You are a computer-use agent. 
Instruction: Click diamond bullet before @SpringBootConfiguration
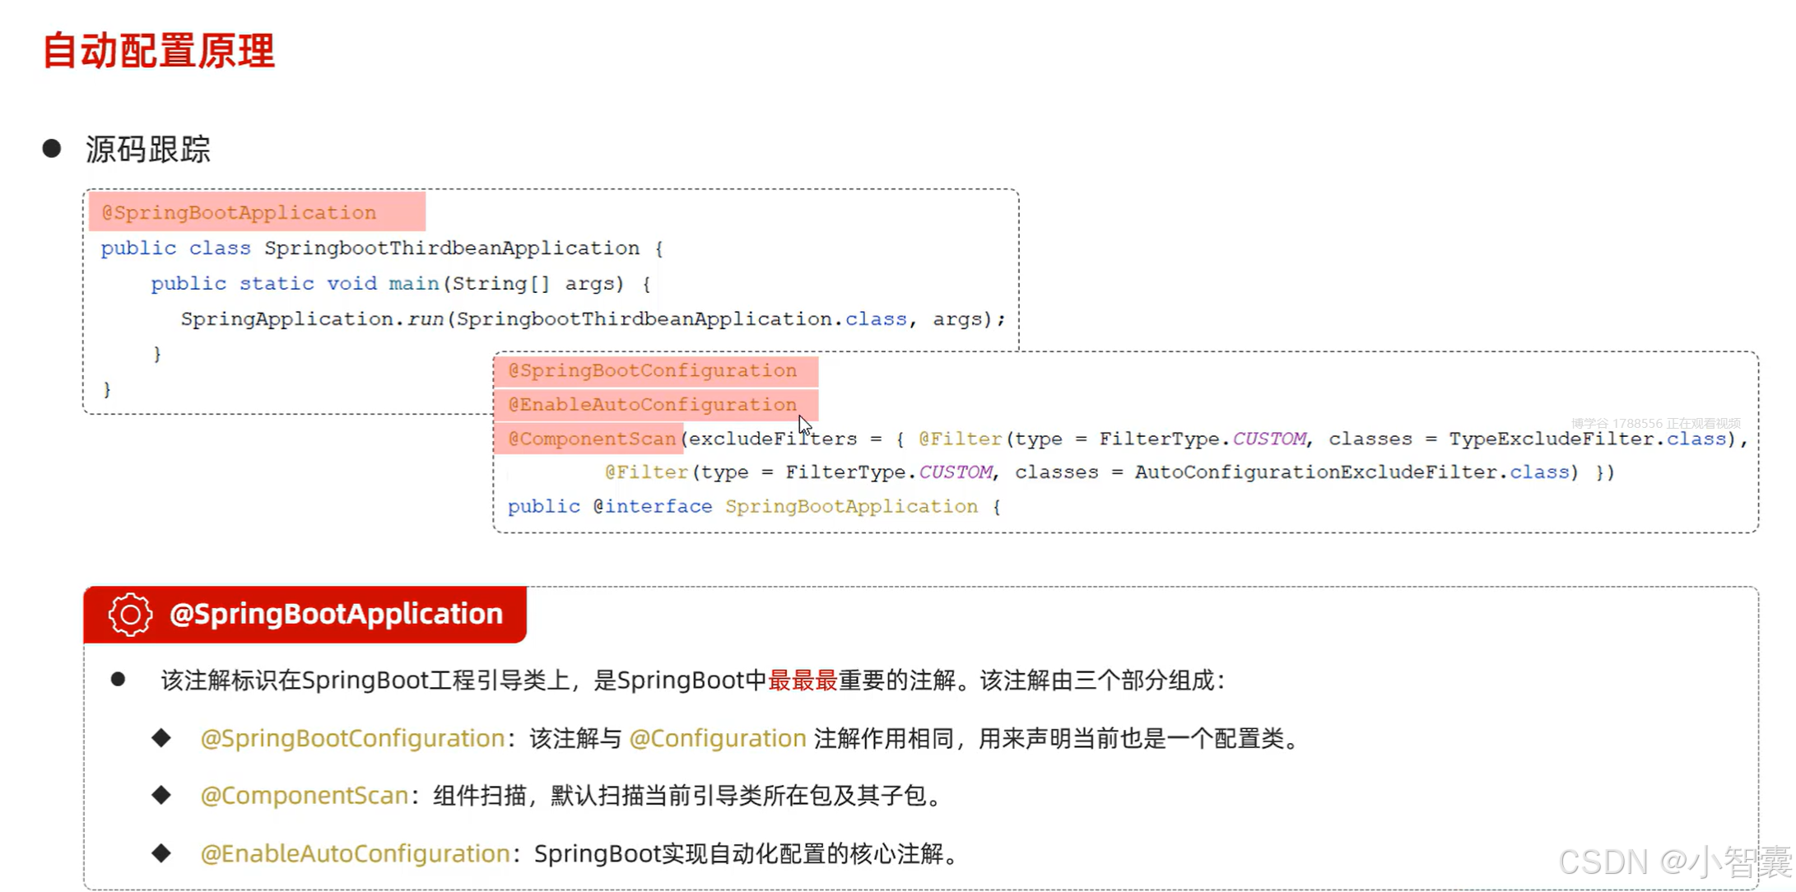click(x=161, y=737)
